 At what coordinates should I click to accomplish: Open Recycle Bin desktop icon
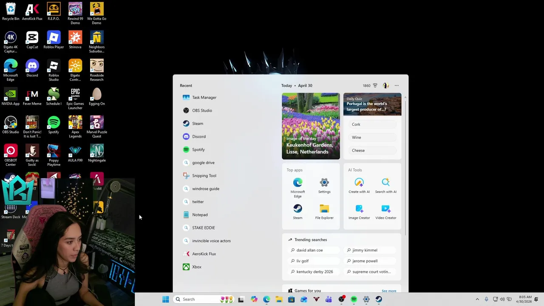click(11, 12)
